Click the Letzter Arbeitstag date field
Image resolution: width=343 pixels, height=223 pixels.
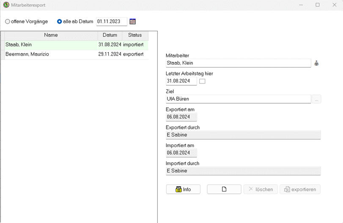click(181, 81)
